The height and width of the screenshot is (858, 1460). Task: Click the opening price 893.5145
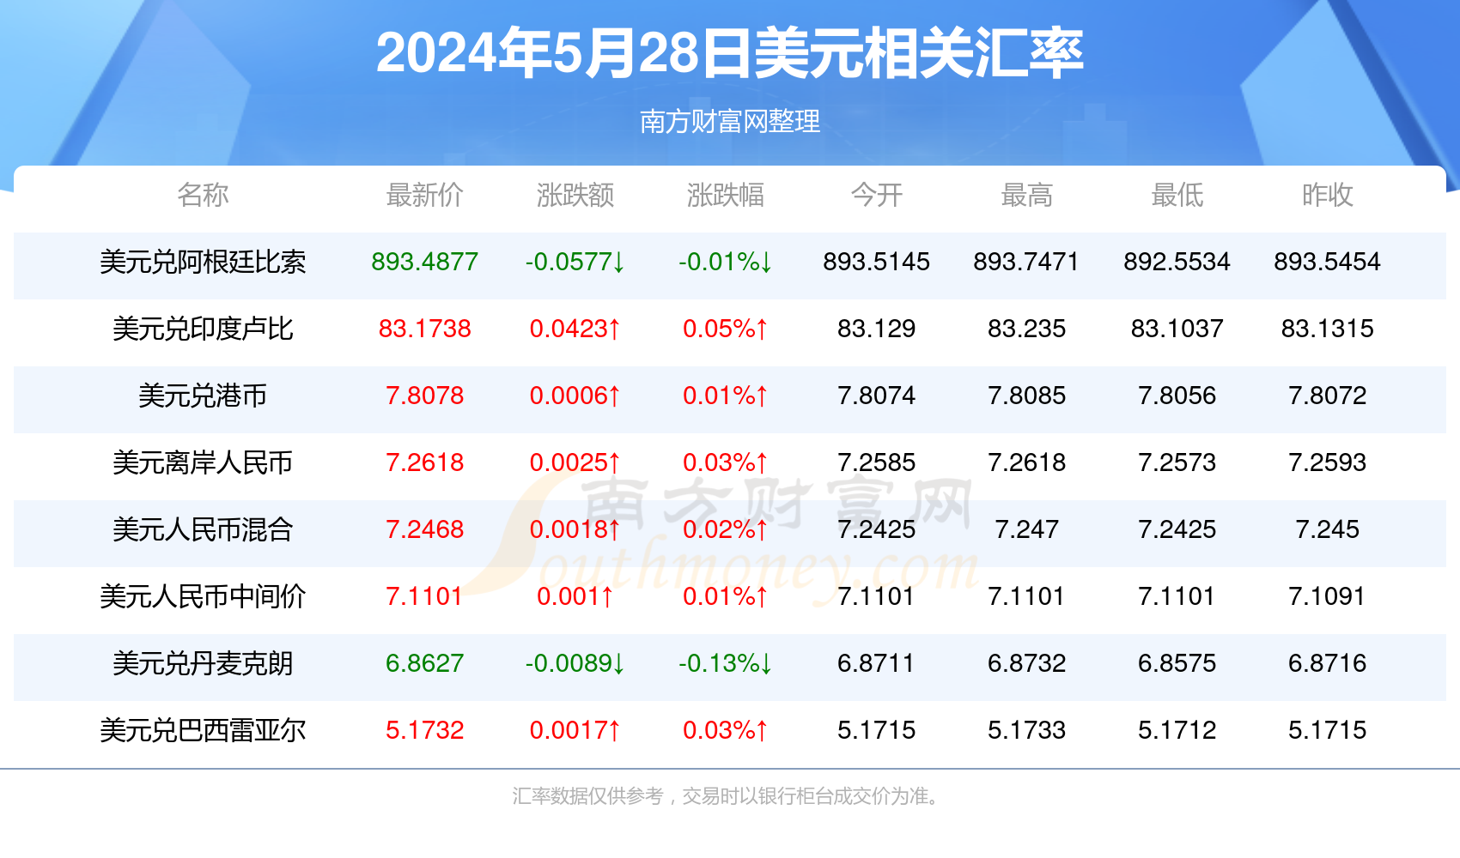click(876, 262)
